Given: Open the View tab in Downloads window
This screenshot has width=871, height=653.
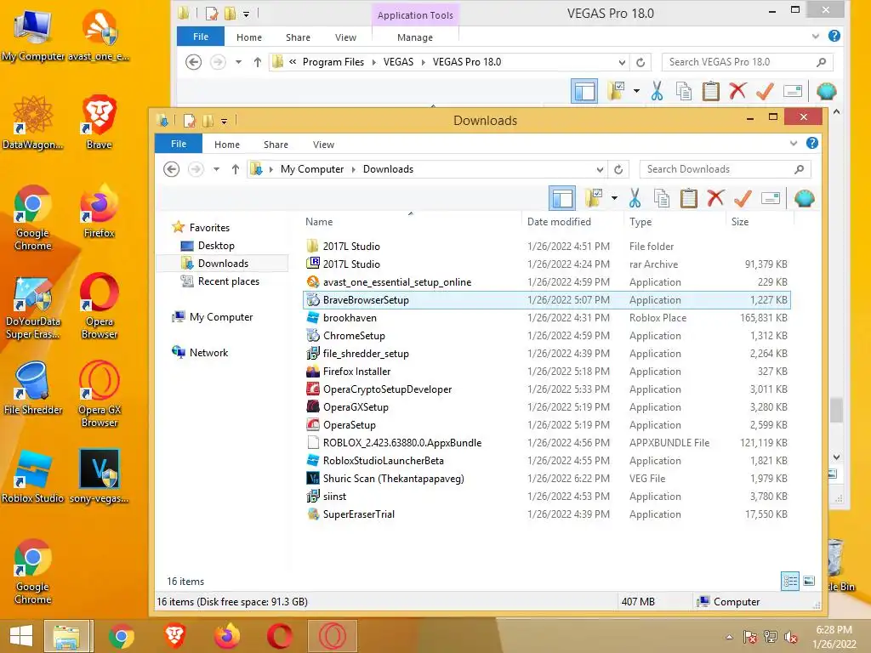Looking at the screenshot, I should (323, 145).
